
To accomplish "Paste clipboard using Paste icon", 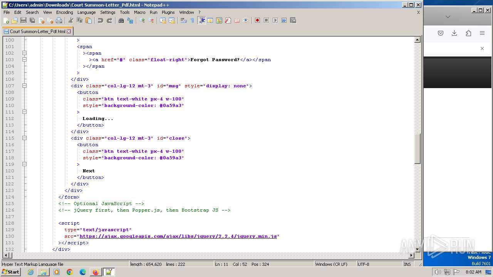I will tap(88, 20).
